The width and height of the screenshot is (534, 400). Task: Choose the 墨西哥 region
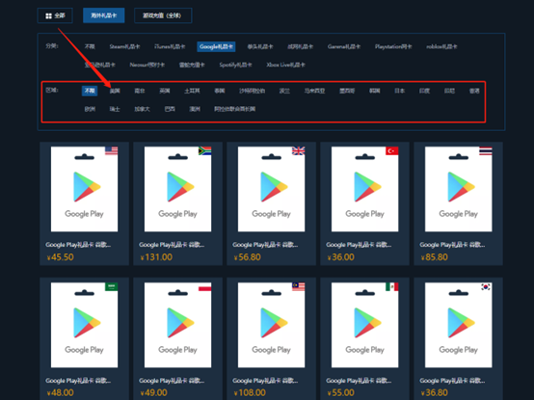pyautogui.click(x=347, y=91)
